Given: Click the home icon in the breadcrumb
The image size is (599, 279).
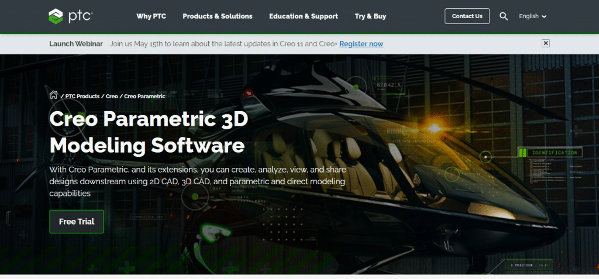Looking at the screenshot, I should [x=53, y=95].
